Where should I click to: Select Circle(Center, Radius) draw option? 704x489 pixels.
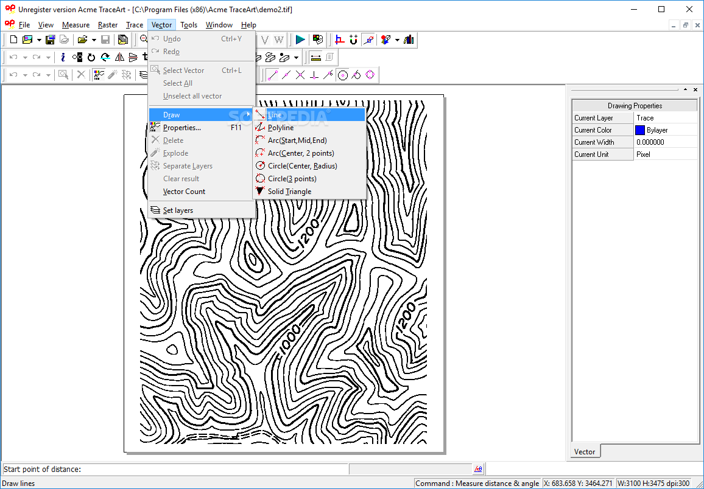(310, 166)
